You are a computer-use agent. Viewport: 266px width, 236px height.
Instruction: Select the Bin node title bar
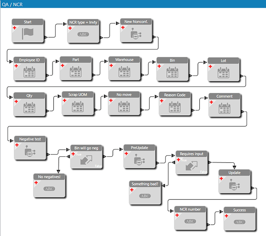(172, 60)
